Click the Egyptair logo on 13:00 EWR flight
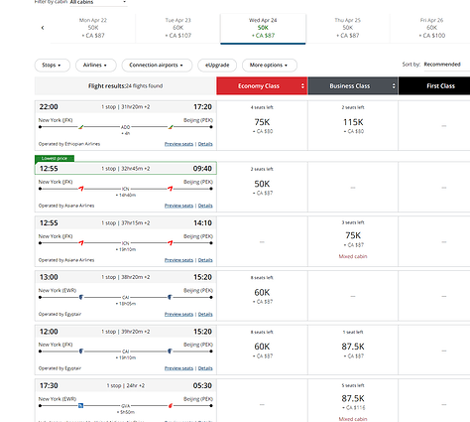Image resolution: width=470 pixels, height=422 pixels. pos(81,297)
